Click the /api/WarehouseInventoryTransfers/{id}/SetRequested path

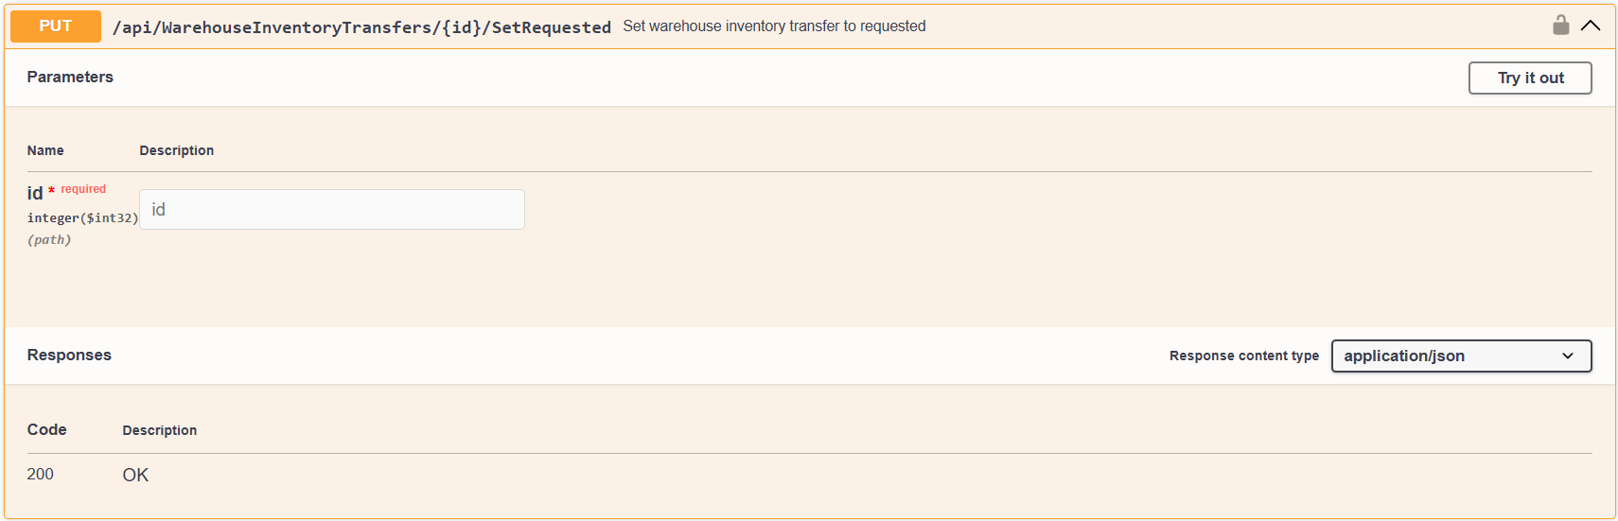click(x=361, y=27)
